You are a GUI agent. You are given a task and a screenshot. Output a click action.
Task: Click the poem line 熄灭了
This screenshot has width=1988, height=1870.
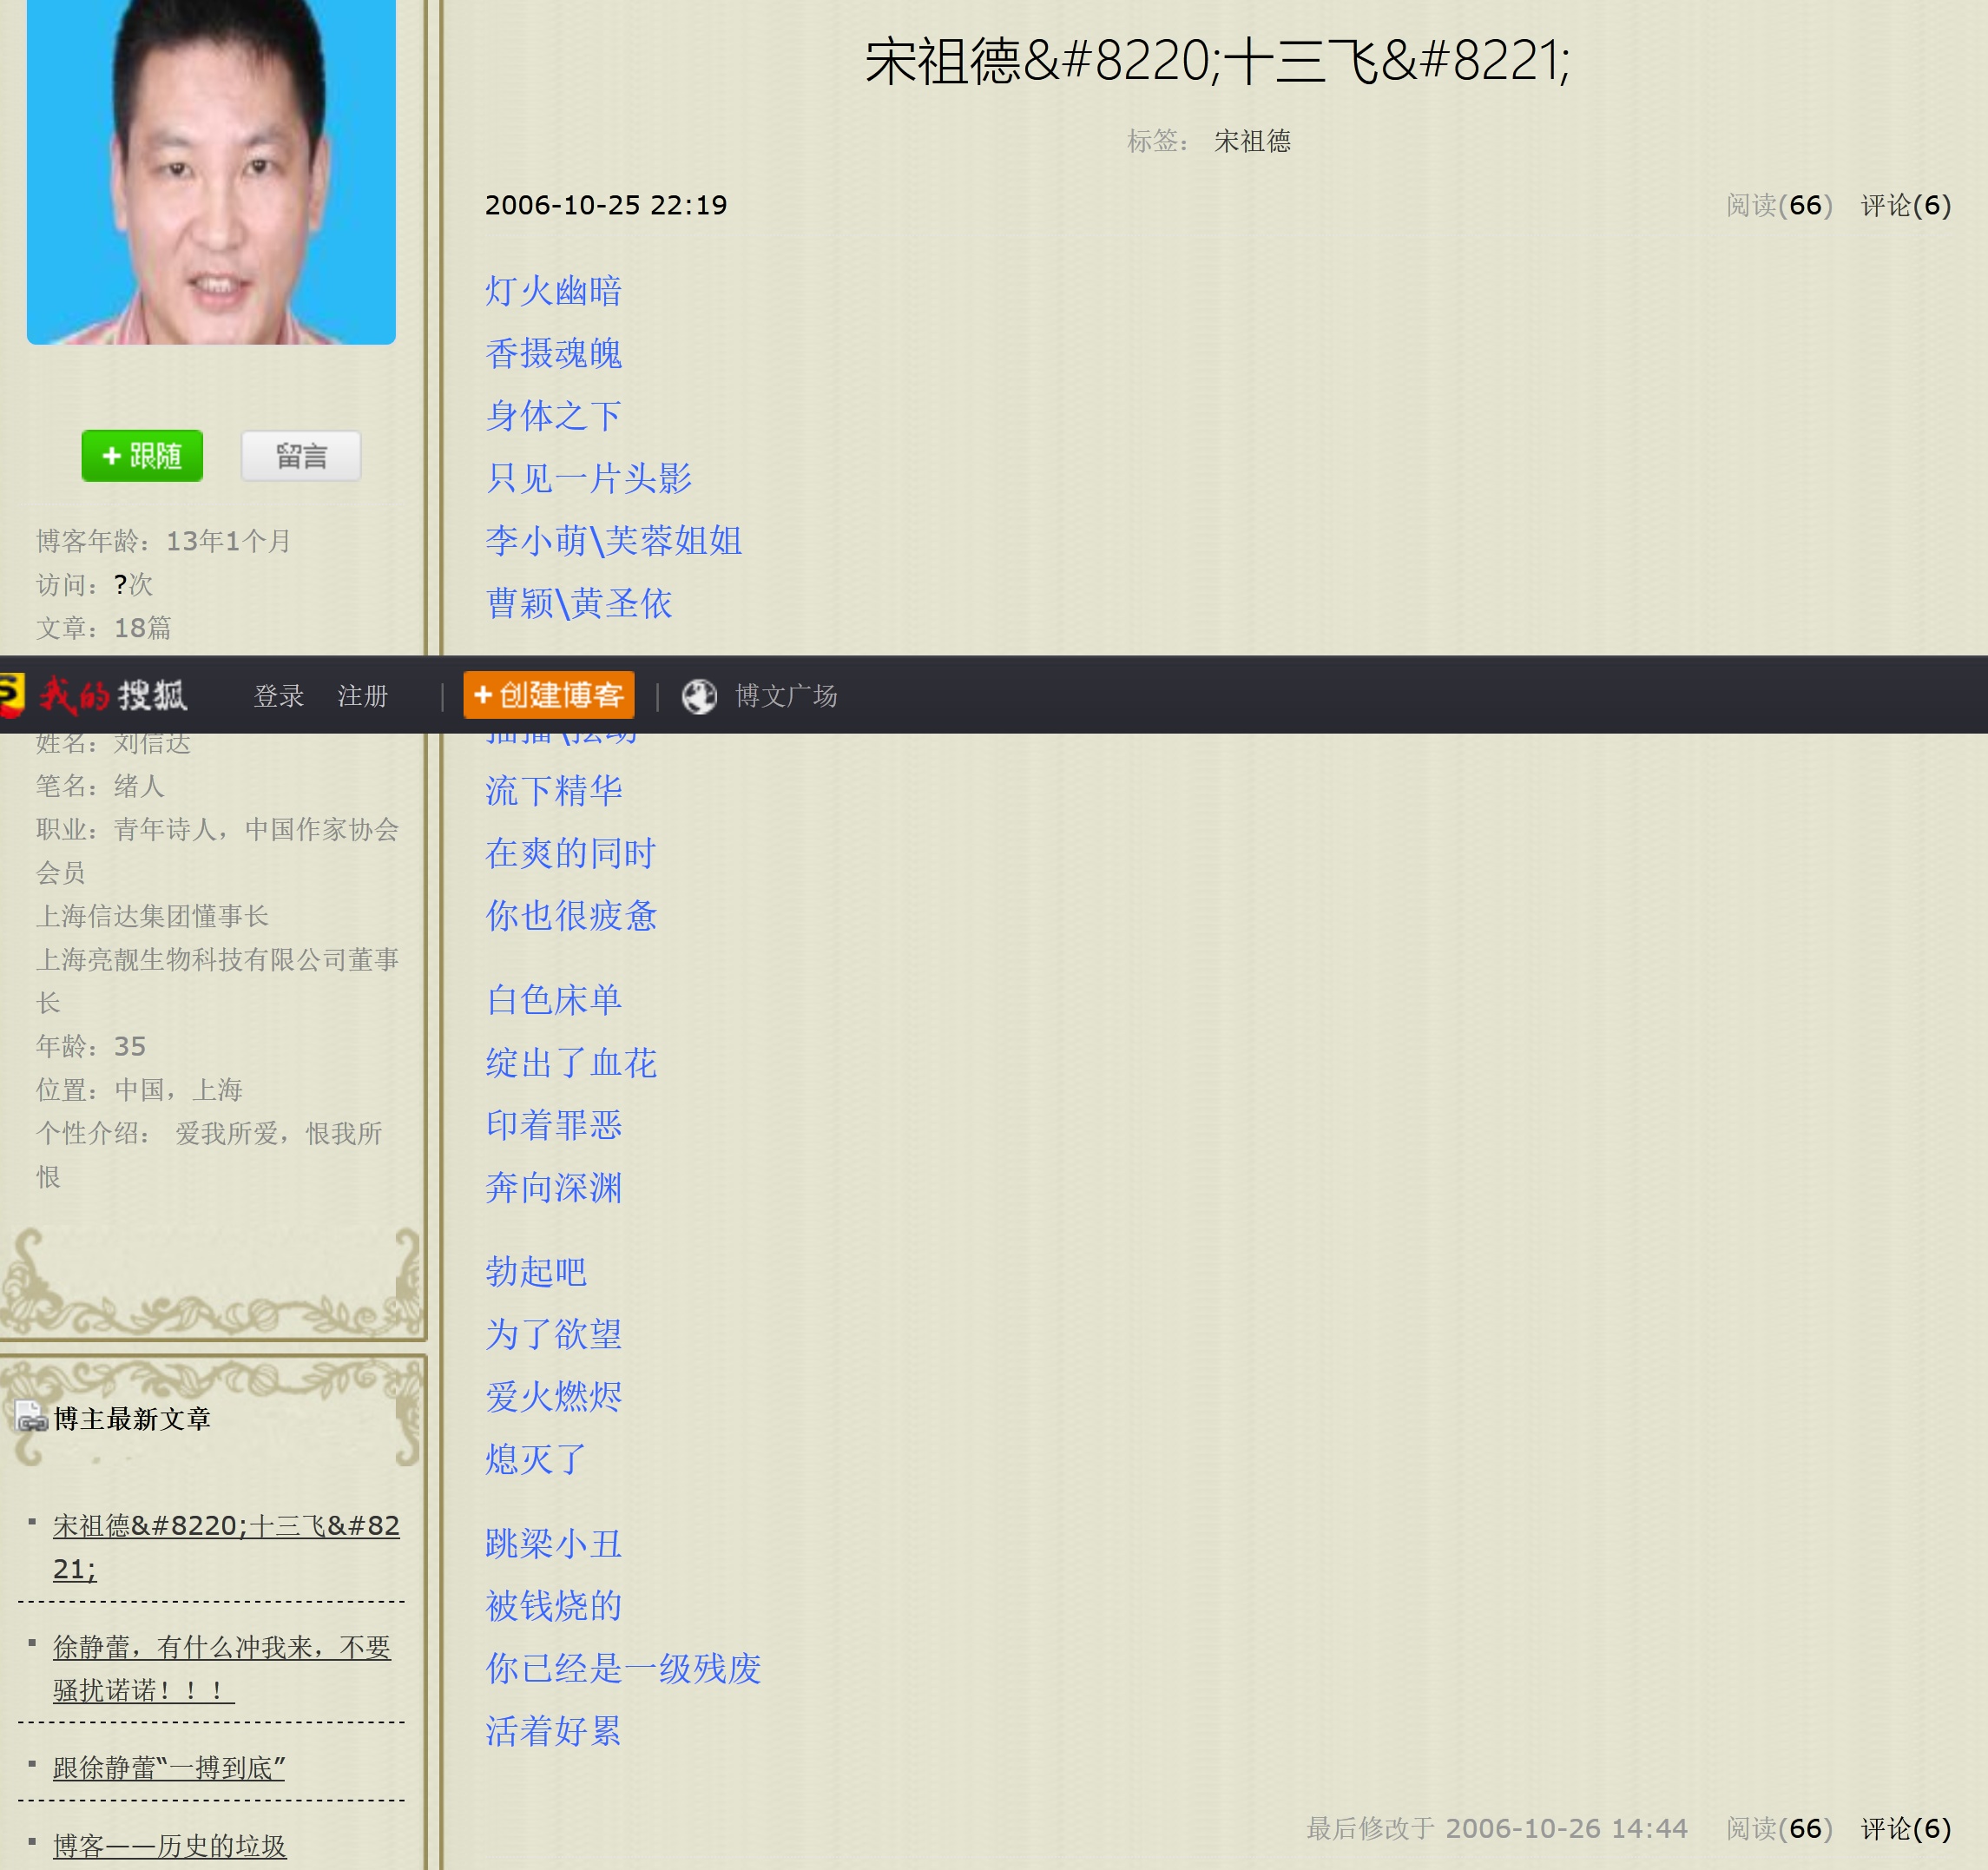tap(536, 1459)
